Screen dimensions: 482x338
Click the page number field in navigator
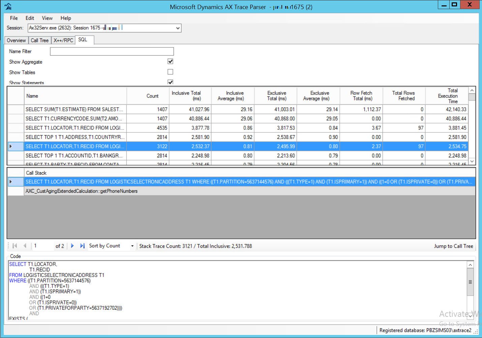click(42, 246)
